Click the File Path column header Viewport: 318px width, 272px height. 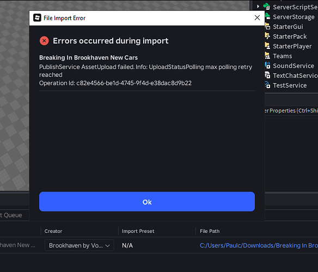(210, 231)
